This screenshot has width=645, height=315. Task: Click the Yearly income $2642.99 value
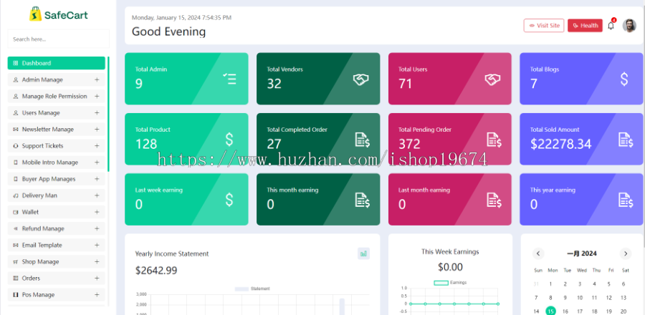point(156,270)
